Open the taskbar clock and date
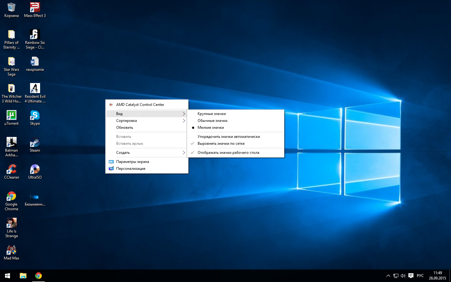The height and width of the screenshot is (282, 451). [438, 276]
